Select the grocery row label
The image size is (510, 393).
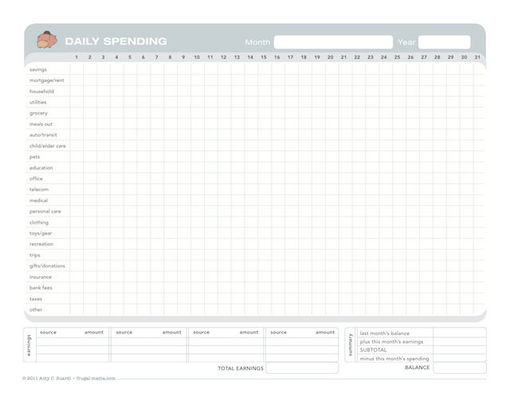pyautogui.click(x=38, y=113)
